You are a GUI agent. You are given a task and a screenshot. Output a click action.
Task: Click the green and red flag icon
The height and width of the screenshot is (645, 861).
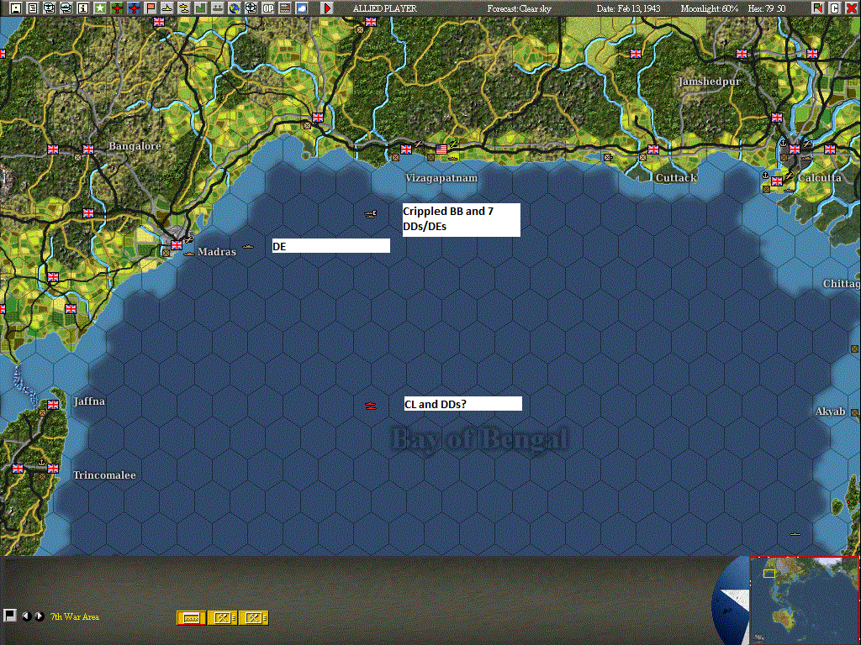818,8
